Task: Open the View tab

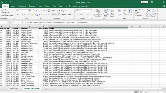Action: pos(54,6)
